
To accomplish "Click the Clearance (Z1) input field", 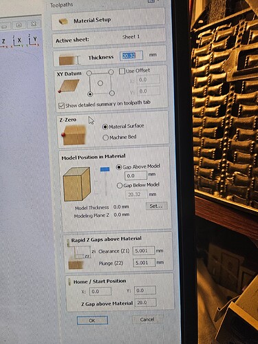I will tap(144, 250).
